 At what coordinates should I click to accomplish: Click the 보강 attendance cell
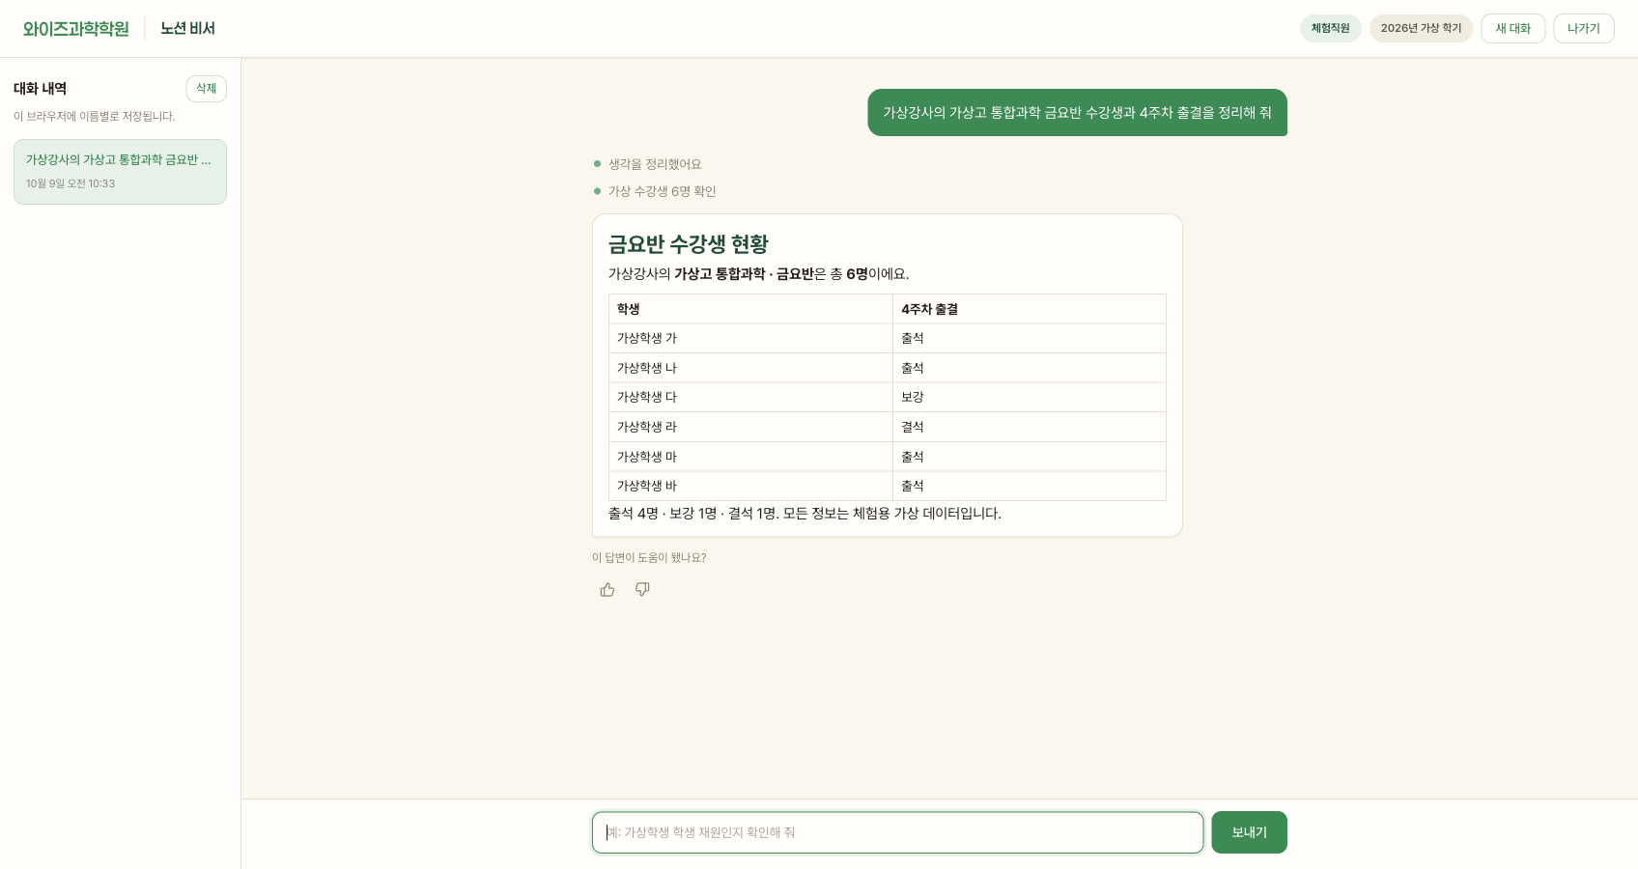coord(1030,397)
